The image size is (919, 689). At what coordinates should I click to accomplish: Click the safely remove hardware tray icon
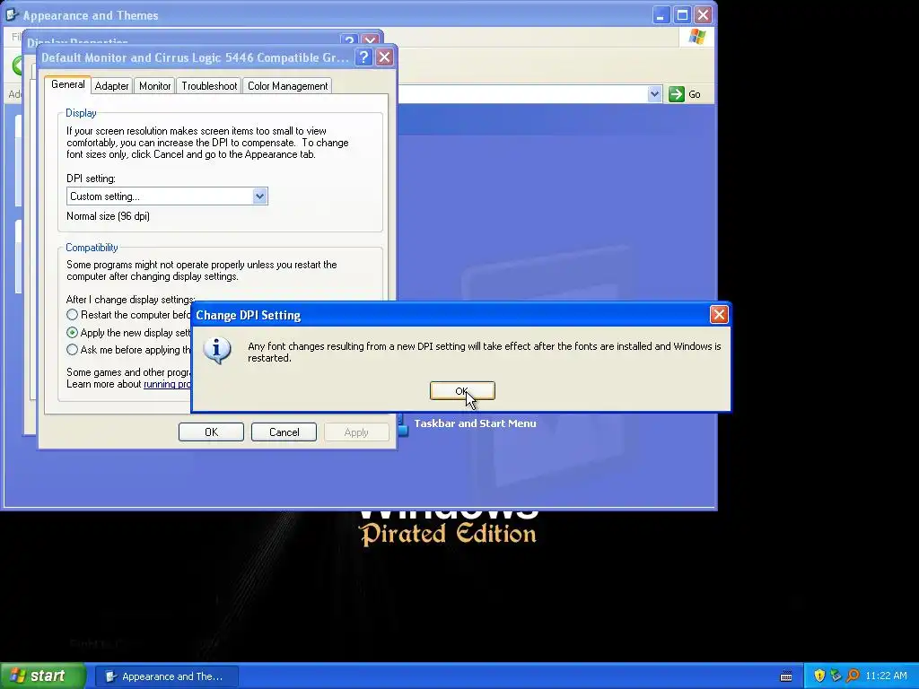click(836, 676)
